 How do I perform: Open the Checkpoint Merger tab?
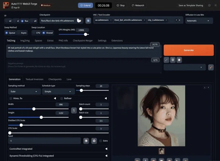click(83, 41)
